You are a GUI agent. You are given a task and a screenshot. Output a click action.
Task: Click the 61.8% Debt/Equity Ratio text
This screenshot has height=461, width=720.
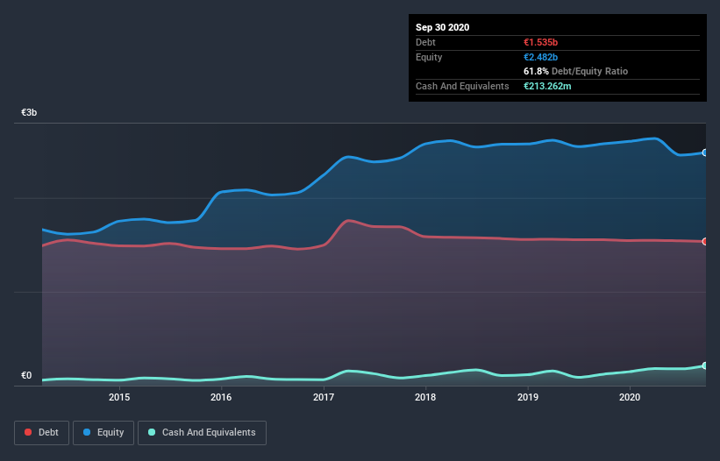click(x=575, y=71)
